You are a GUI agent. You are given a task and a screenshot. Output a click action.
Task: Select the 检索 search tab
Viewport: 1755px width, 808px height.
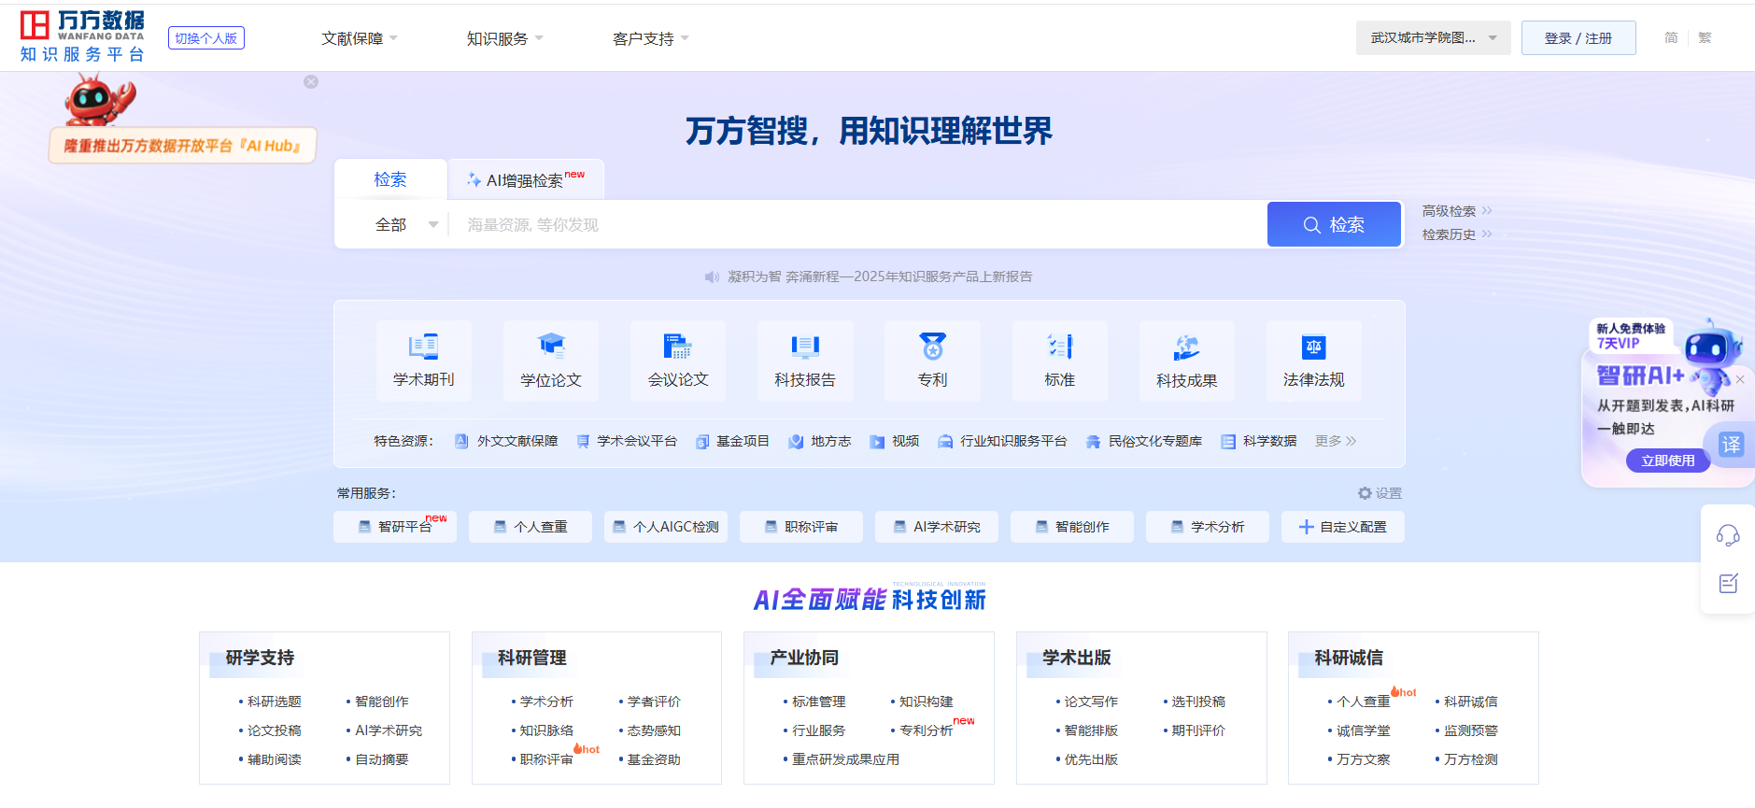390,179
